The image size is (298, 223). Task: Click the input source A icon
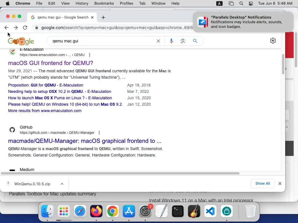pyautogui.click(x=219, y=3)
